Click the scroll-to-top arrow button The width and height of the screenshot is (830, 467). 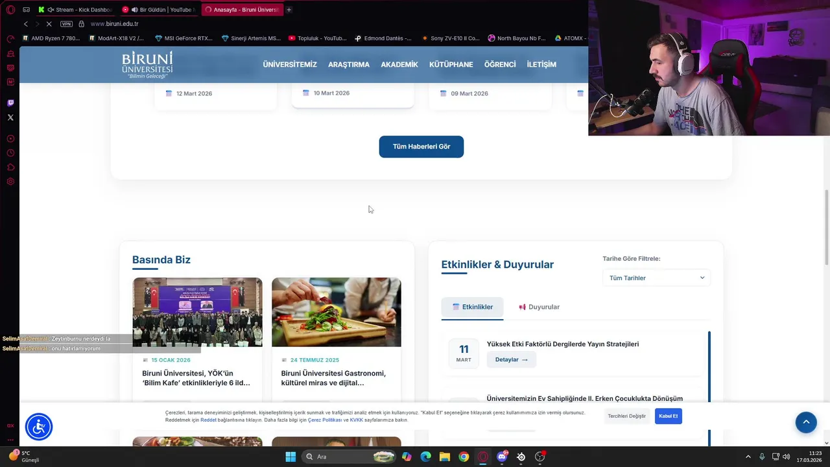(806, 422)
